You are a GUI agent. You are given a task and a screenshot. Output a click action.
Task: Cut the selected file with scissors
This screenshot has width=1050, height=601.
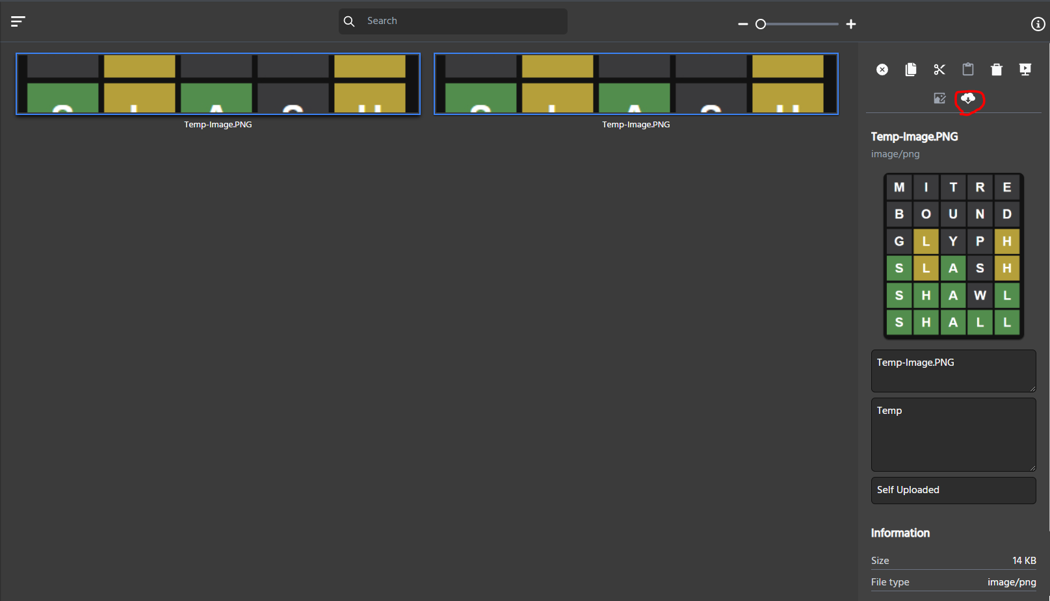click(939, 70)
